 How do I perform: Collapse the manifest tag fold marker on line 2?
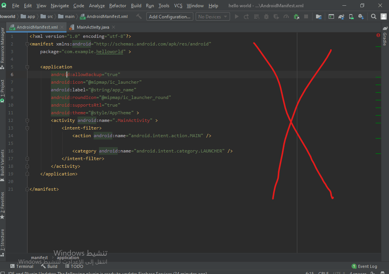point(28,44)
